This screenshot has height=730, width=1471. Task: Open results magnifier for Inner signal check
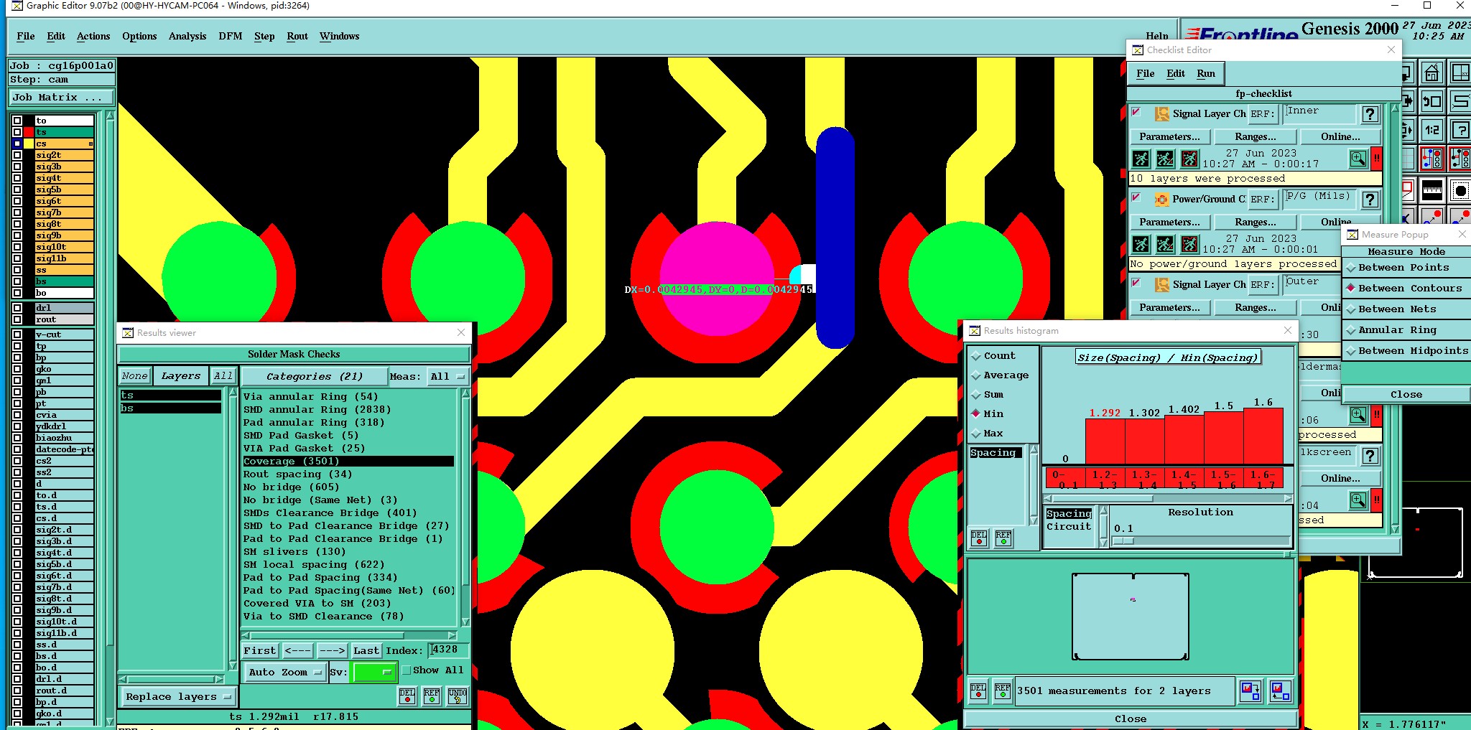(1358, 159)
